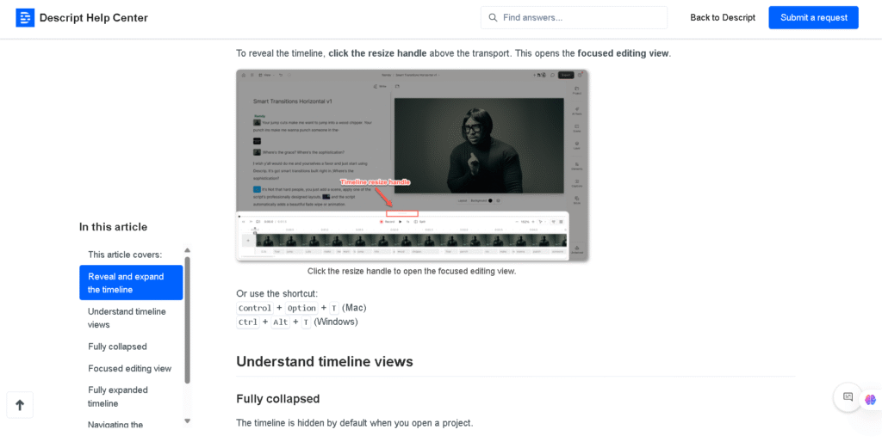Select 'This article covers:' in sidebar
882x442 pixels.
[125, 255]
